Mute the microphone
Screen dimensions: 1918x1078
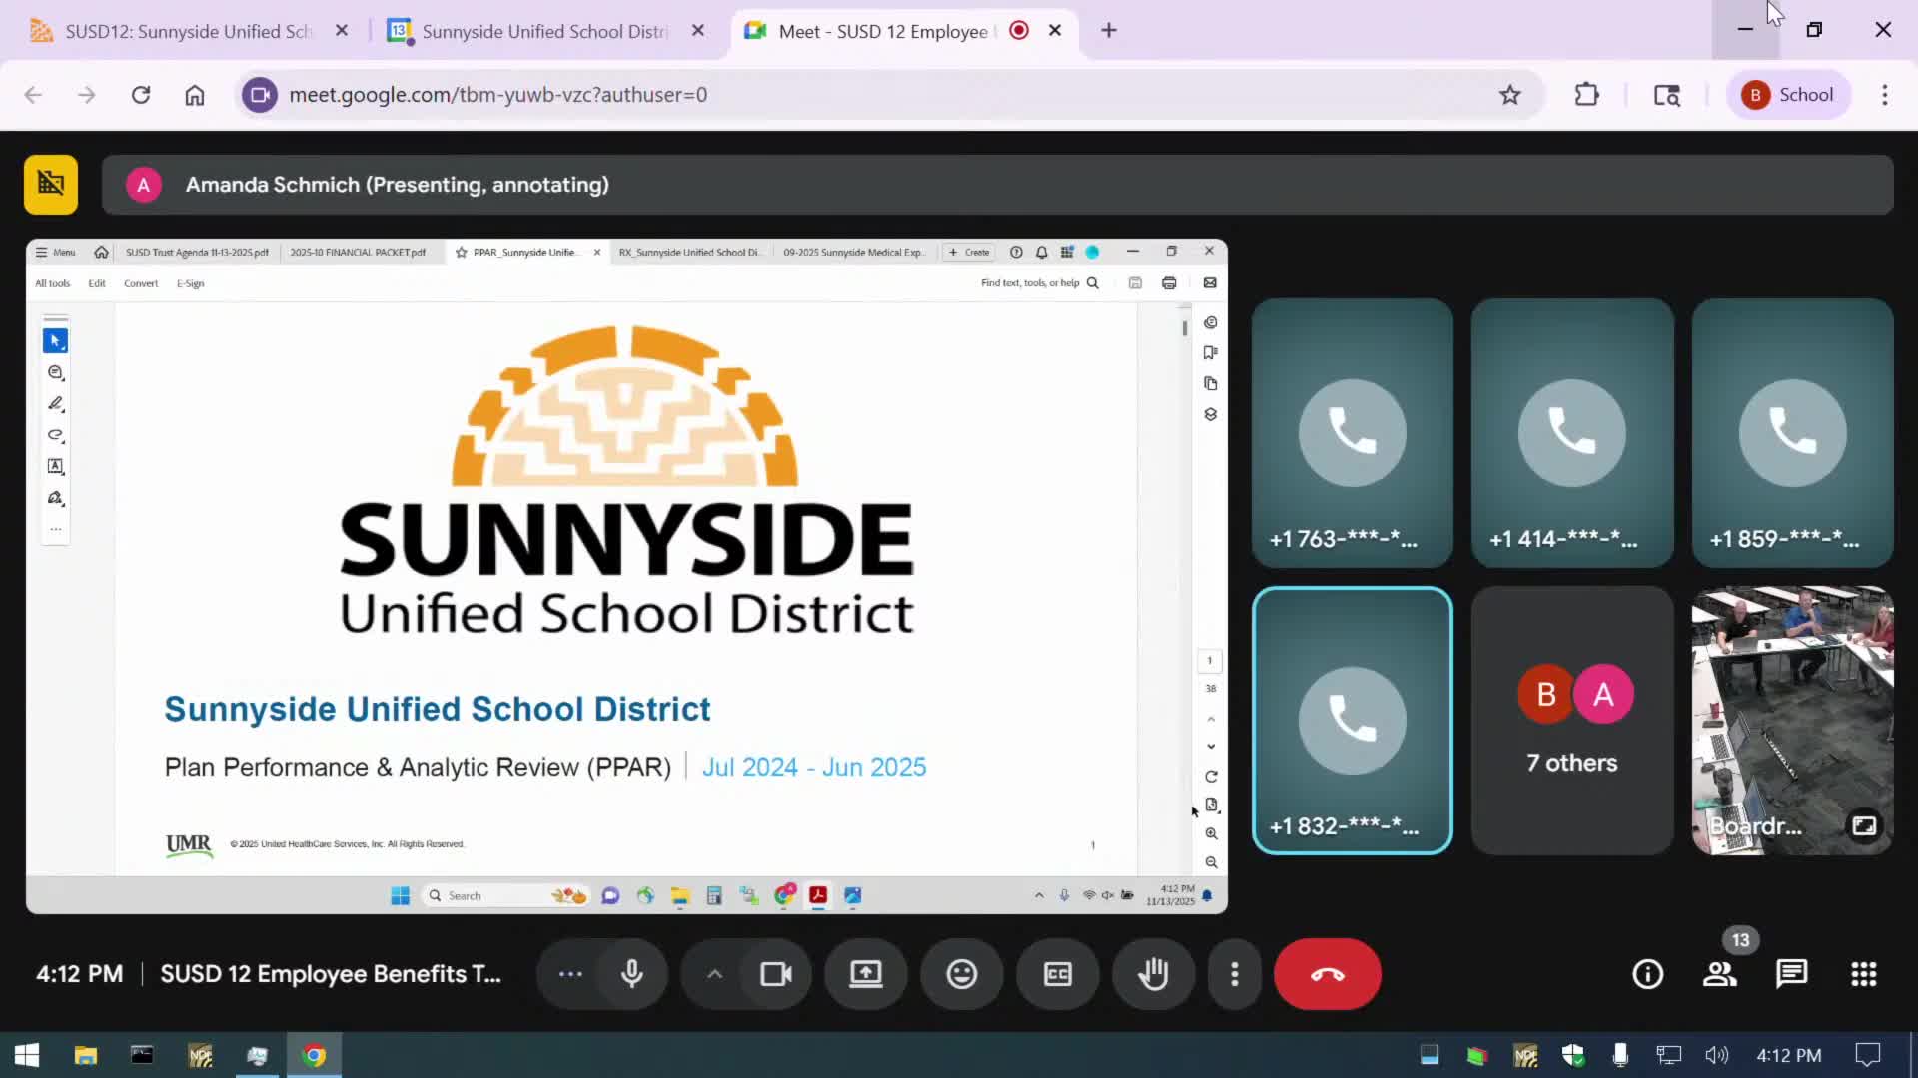pyautogui.click(x=631, y=974)
